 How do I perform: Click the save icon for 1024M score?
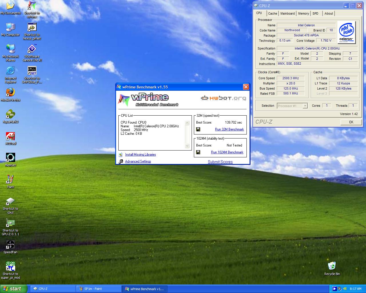pos(198,152)
